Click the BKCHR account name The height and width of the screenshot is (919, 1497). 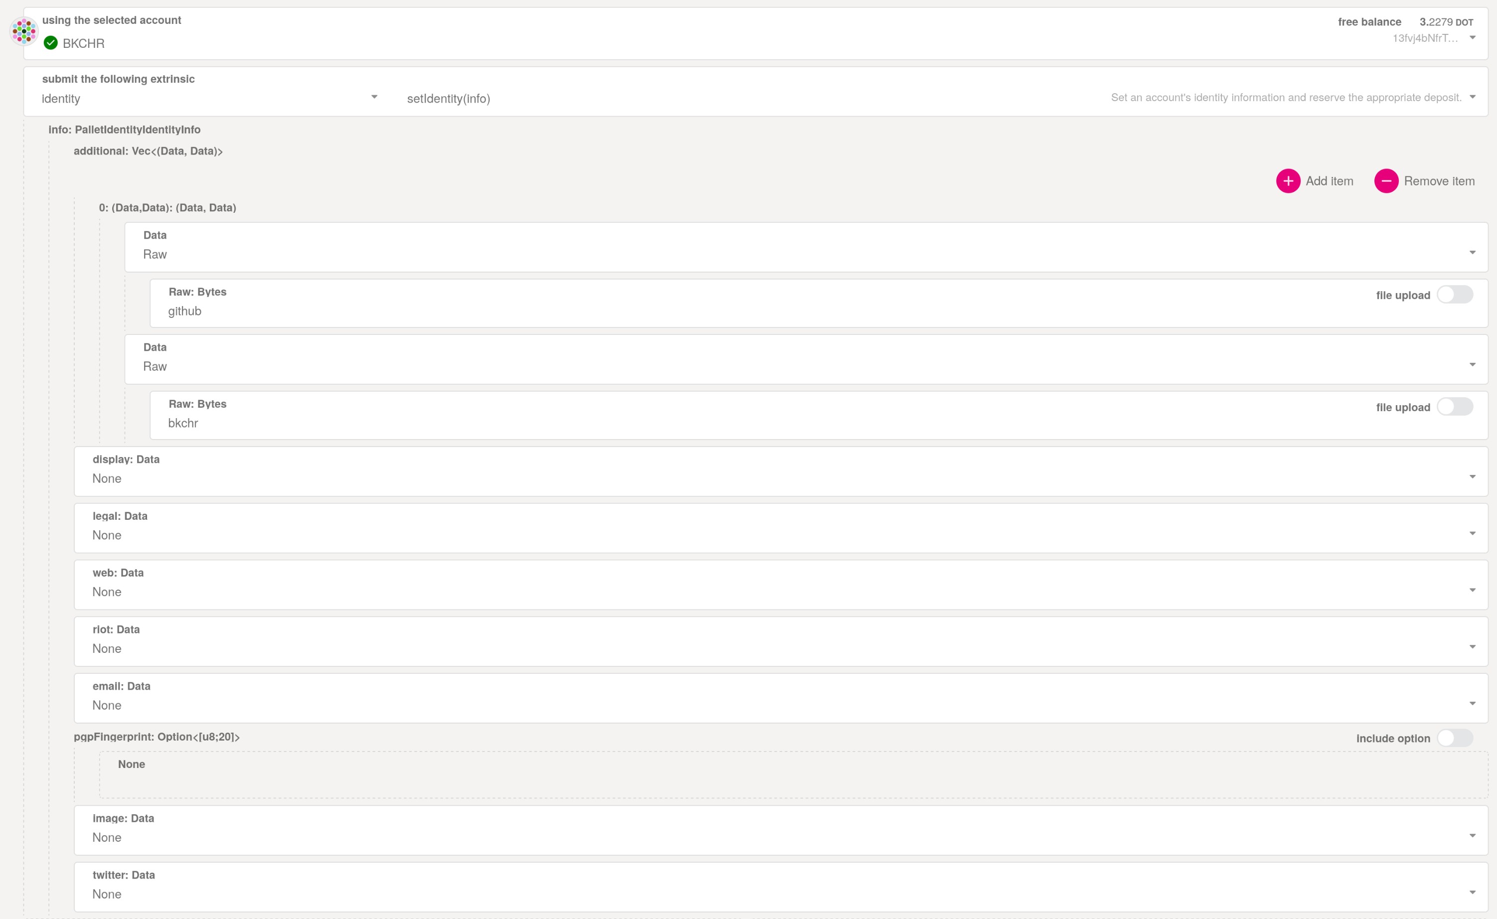click(x=84, y=43)
